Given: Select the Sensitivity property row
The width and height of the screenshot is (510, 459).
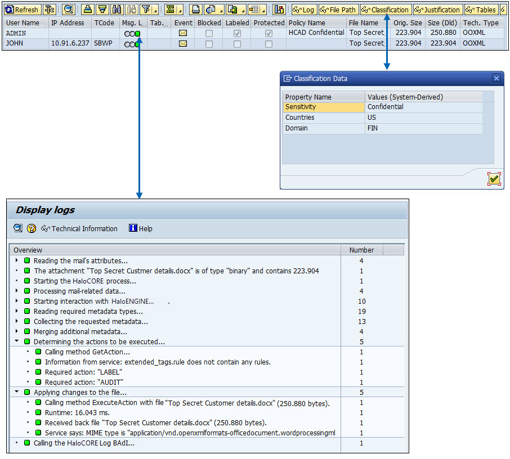Looking at the screenshot, I should pyautogui.click(x=383, y=107).
